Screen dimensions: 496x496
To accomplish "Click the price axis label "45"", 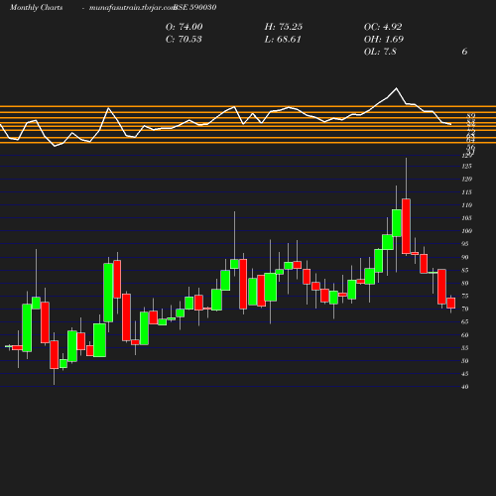I will (x=465, y=374).
